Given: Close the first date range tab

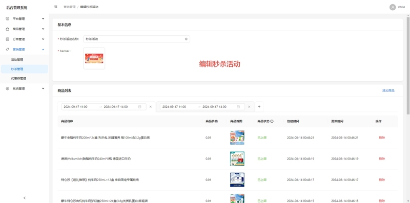Looking at the screenshot, I should (x=151, y=107).
